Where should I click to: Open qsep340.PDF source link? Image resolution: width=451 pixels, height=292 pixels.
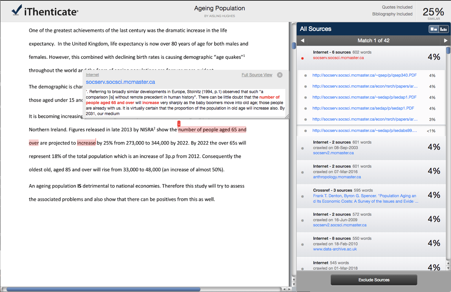(x=365, y=75)
